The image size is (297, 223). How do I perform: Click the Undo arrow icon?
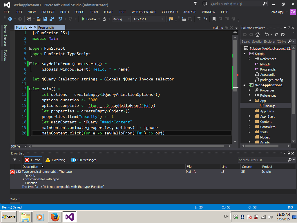coord(60,19)
